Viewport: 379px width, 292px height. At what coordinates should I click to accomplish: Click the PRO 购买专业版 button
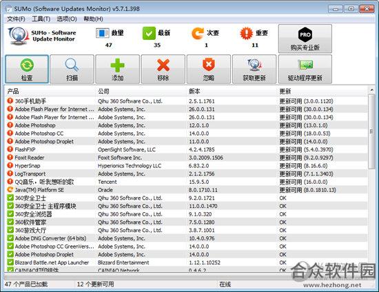point(305,39)
